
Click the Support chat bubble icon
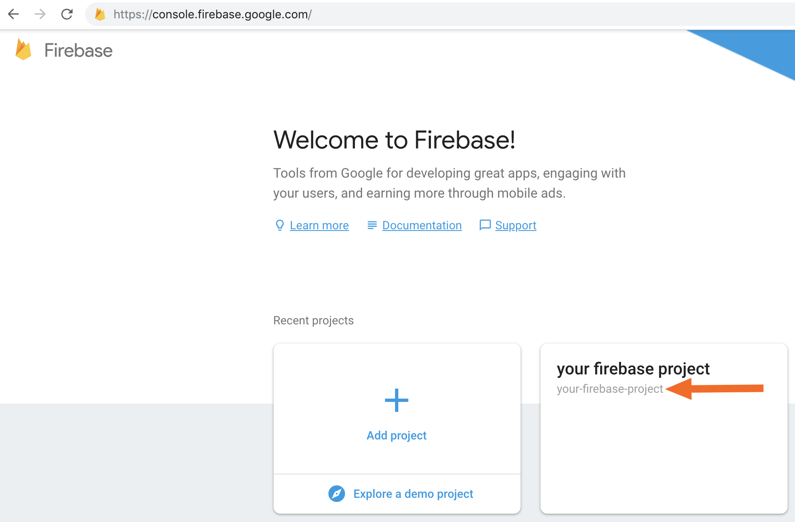pyautogui.click(x=485, y=225)
